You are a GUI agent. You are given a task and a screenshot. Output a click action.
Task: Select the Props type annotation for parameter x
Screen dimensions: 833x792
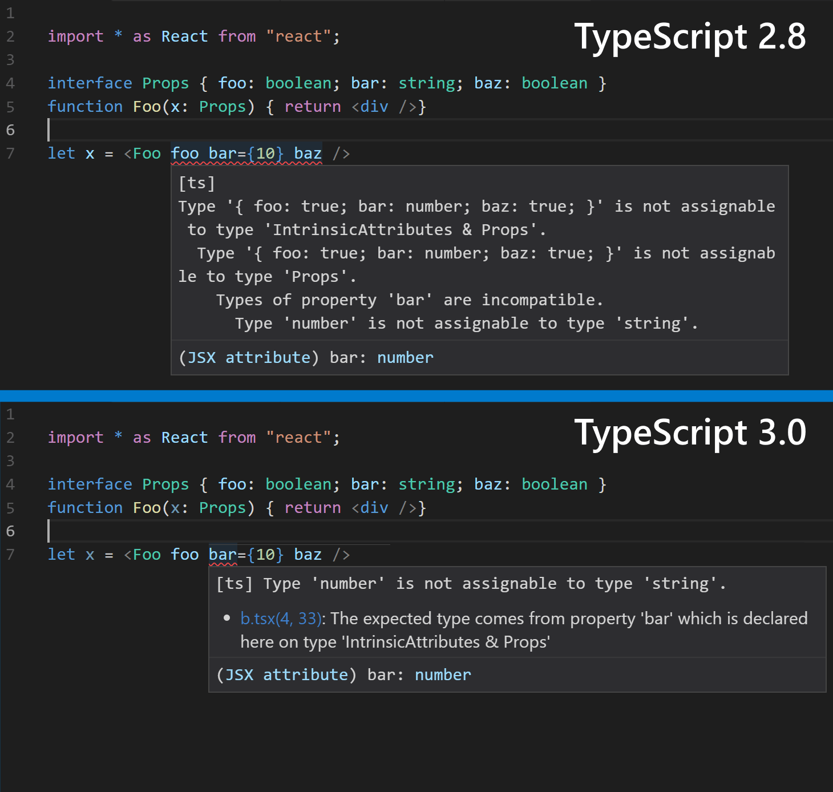(x=222, y=106)
